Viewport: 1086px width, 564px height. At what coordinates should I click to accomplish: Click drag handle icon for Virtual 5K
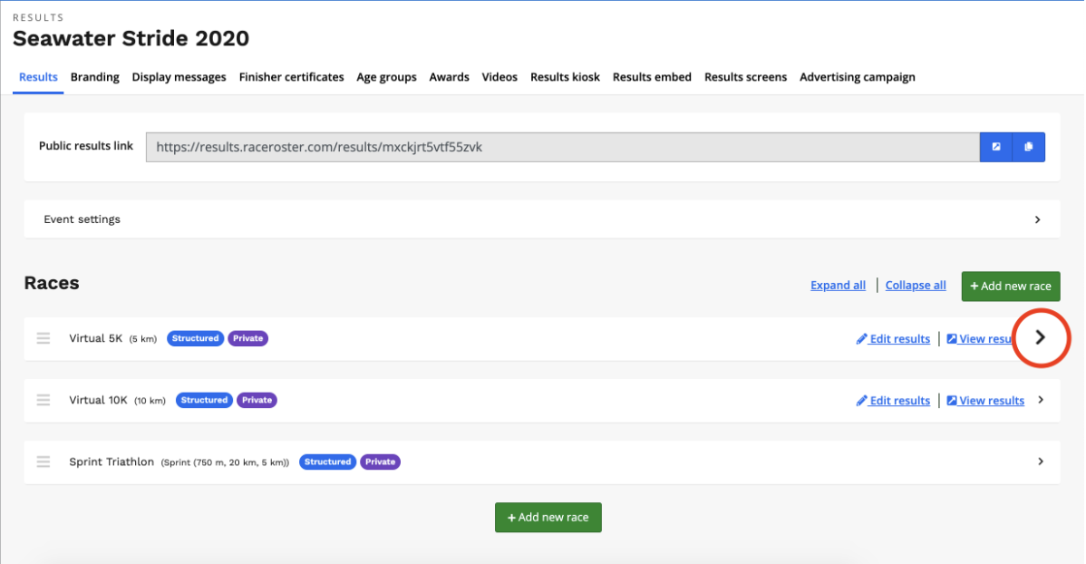(44, 338)
